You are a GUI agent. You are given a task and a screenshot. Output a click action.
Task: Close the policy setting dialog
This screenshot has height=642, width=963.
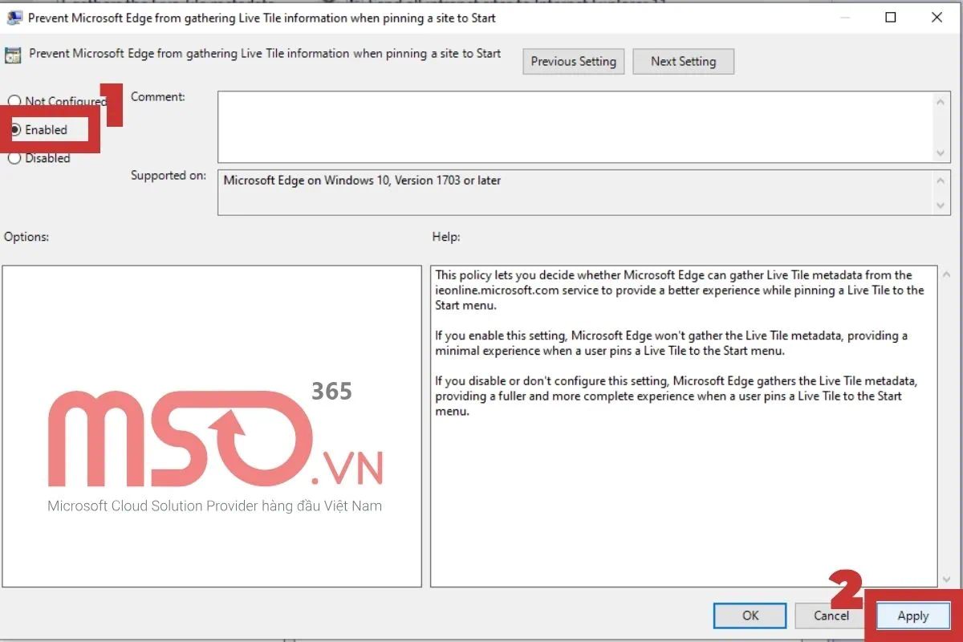pyautogui.click(x=936, y=18)
